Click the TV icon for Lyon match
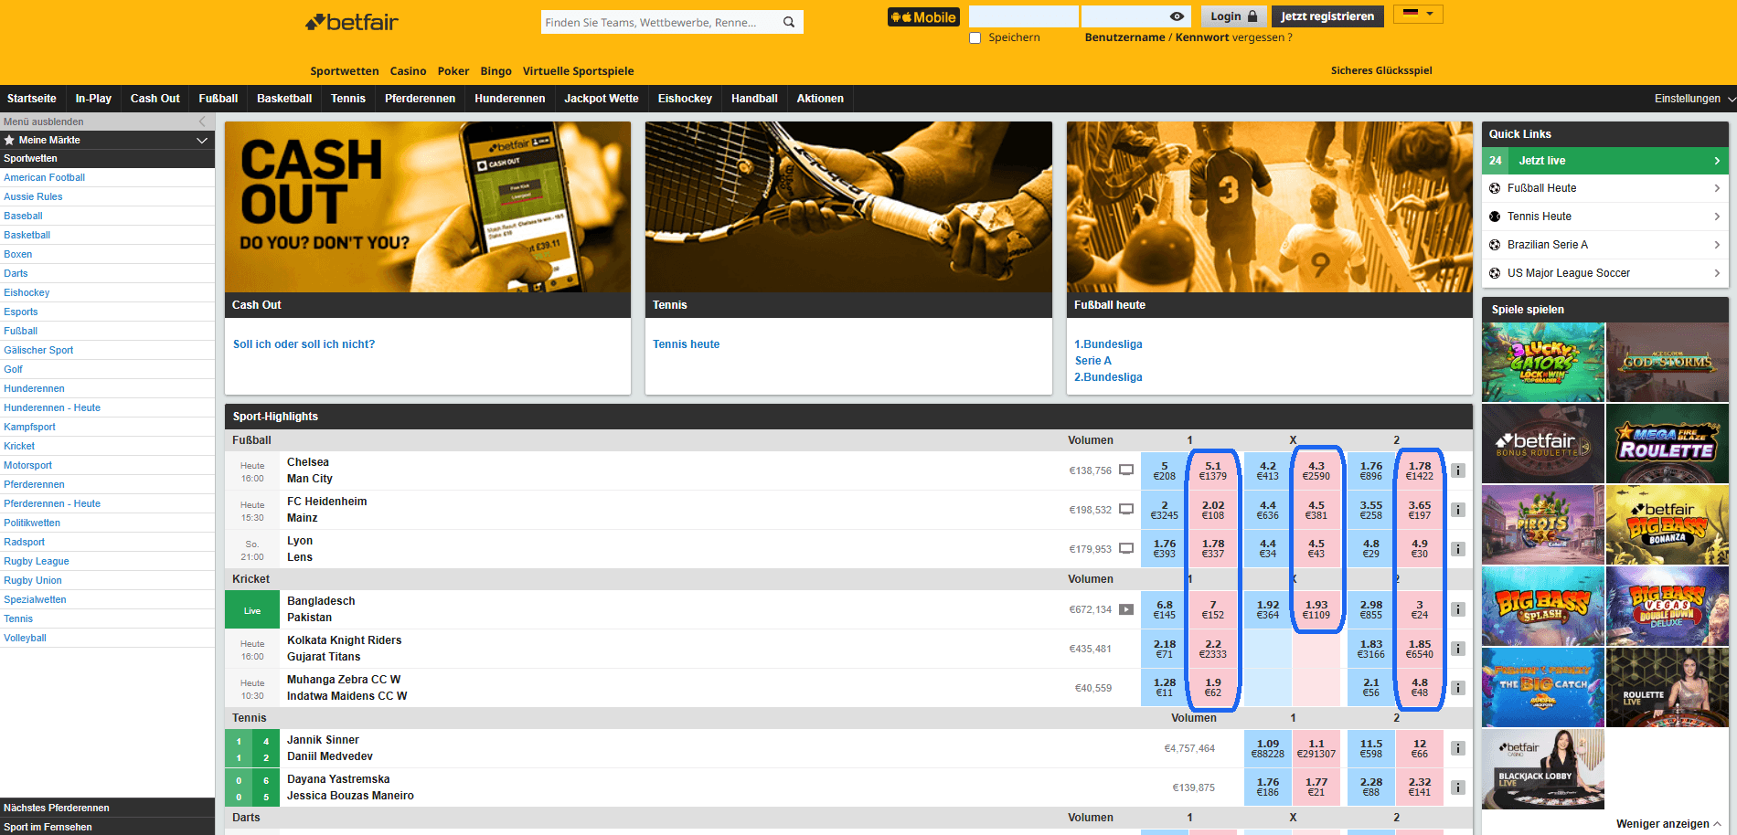The image size is (1737, 835). click(1126, 549)
